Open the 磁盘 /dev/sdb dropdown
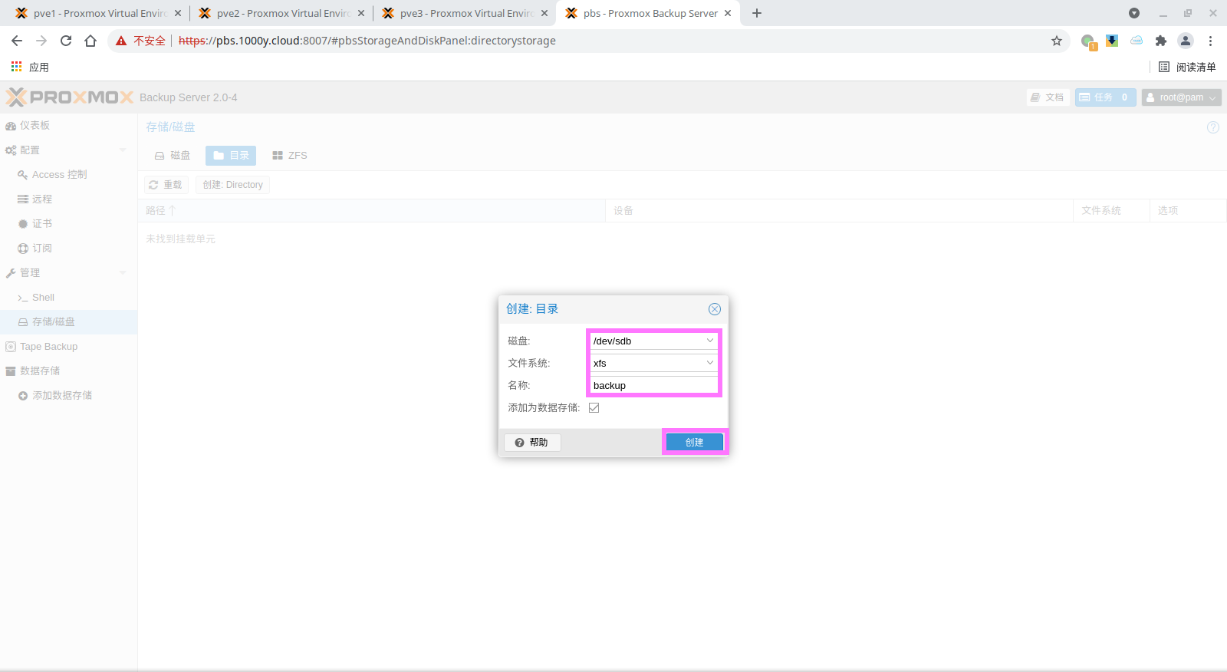The image size is (1227, 672). click(709, 341)
